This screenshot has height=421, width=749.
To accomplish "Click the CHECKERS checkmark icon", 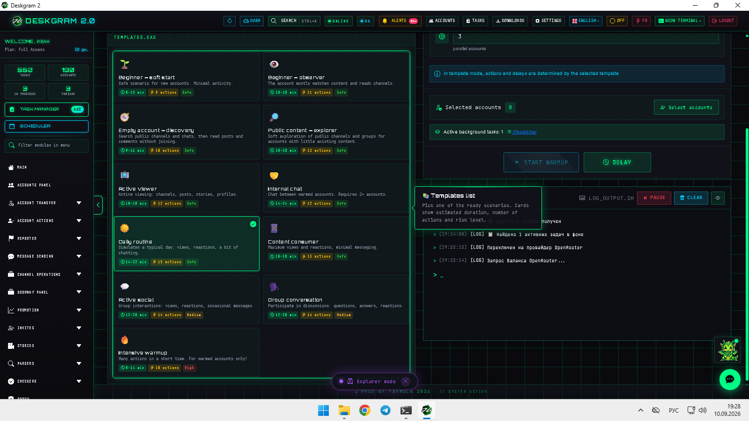I will click(x=11, y=381).
